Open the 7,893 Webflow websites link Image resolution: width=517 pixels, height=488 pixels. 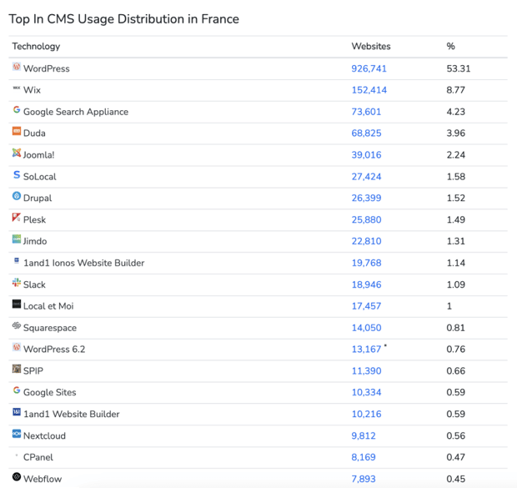364,479
